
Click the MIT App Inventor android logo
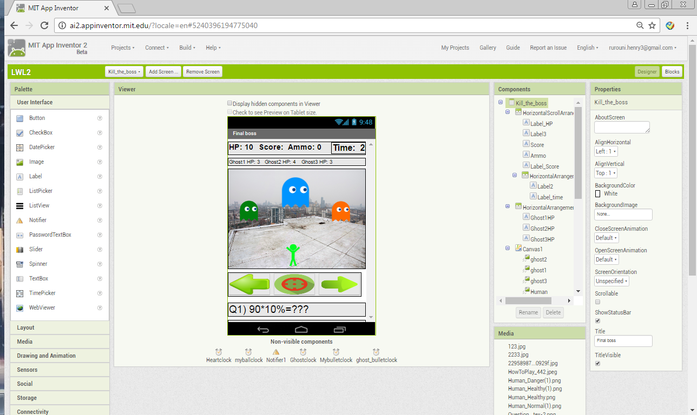click(x=16, y=48)
